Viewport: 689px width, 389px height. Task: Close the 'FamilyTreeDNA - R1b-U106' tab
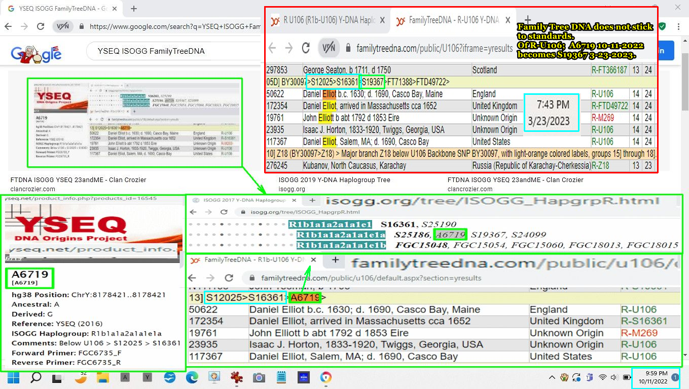coord(314,260)
